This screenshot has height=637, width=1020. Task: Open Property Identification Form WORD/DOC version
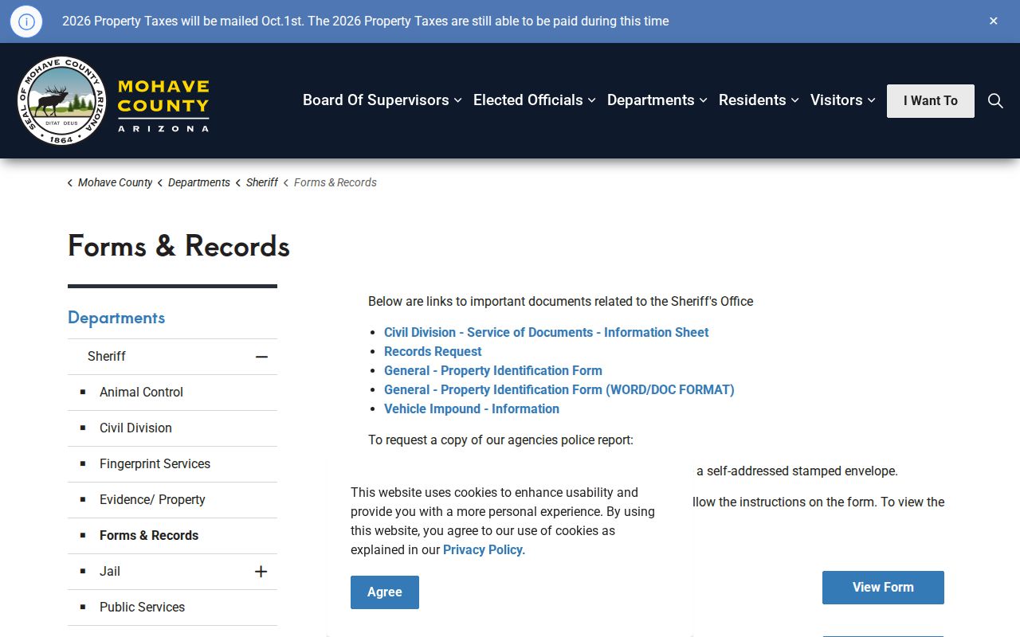click(x=559, y=389)
